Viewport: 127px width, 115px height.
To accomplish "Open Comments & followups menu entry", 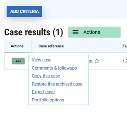I will coord(54,68).
